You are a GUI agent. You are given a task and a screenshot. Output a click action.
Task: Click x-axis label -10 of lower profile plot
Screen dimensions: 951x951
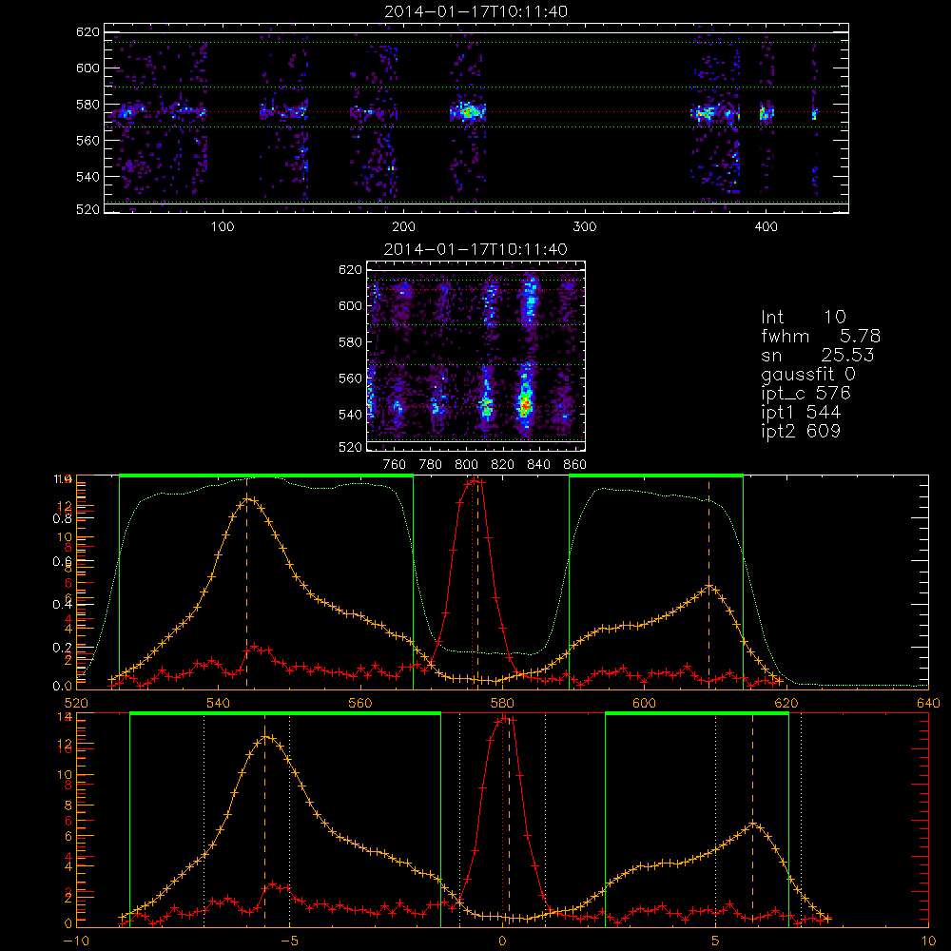76,941
